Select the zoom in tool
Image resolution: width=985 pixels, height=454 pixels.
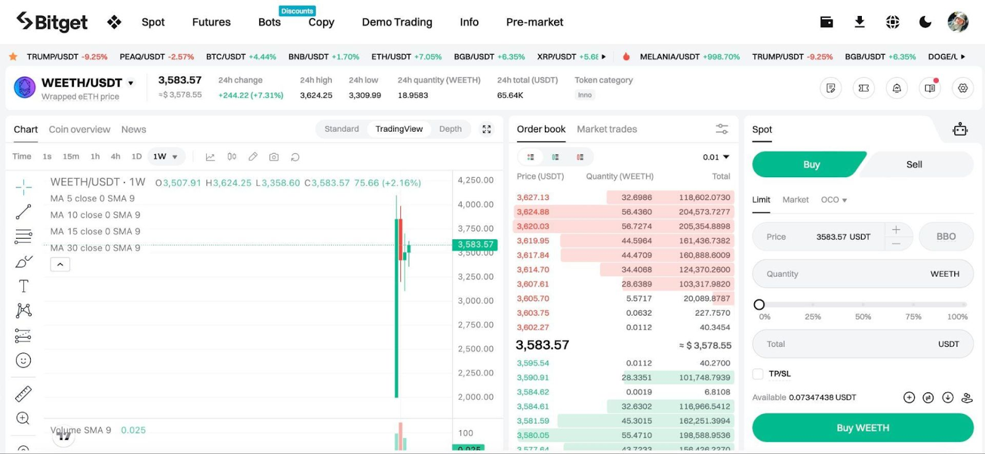23,418
